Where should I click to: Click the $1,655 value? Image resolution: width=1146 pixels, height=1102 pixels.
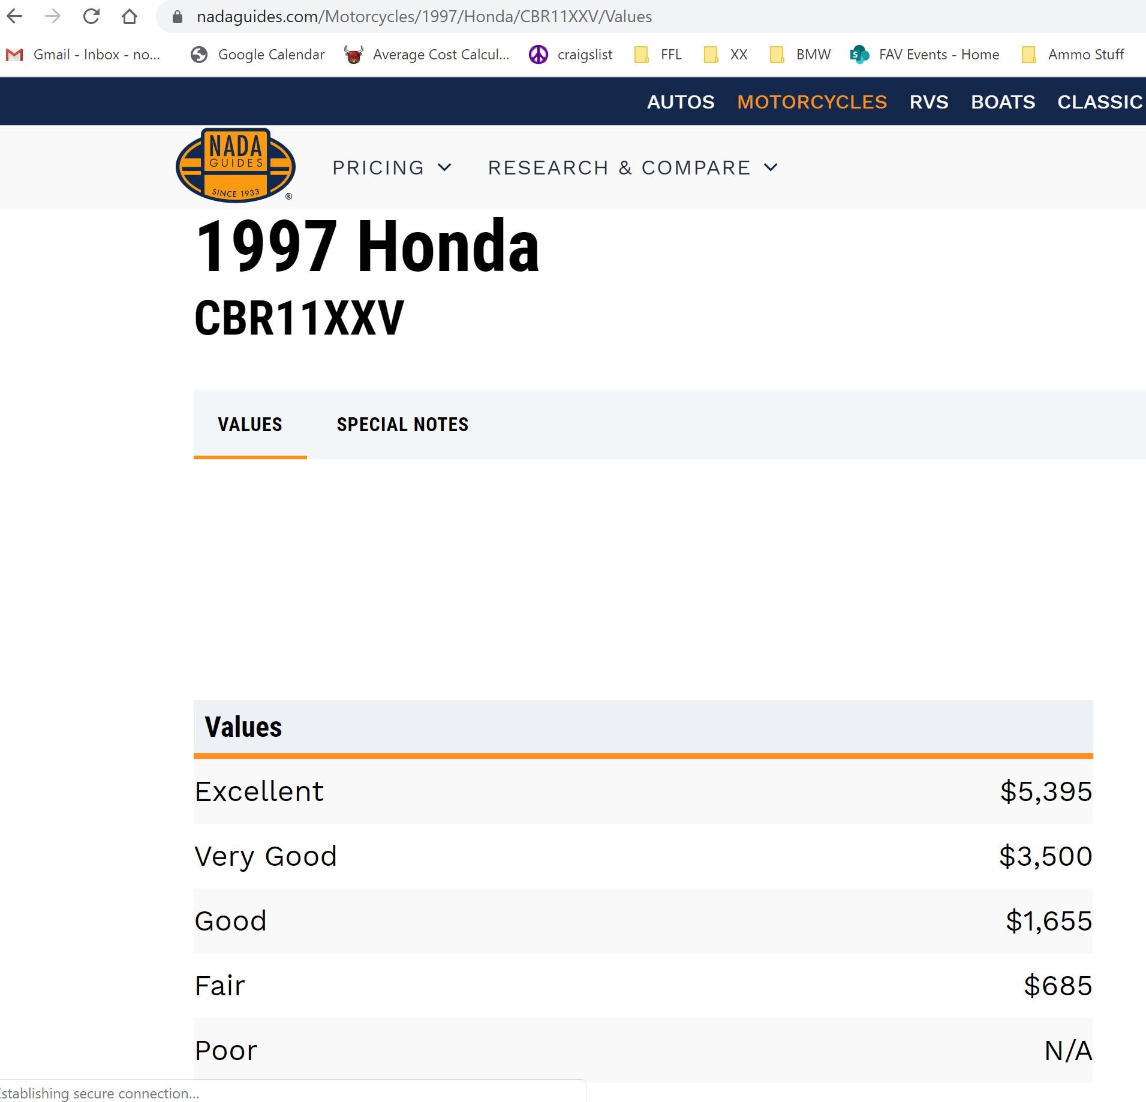click(1049, 922)
